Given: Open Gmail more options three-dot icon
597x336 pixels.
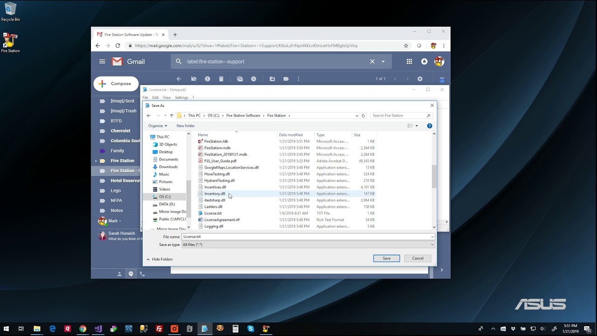Looking at the screenshot, I should [298, 79].
